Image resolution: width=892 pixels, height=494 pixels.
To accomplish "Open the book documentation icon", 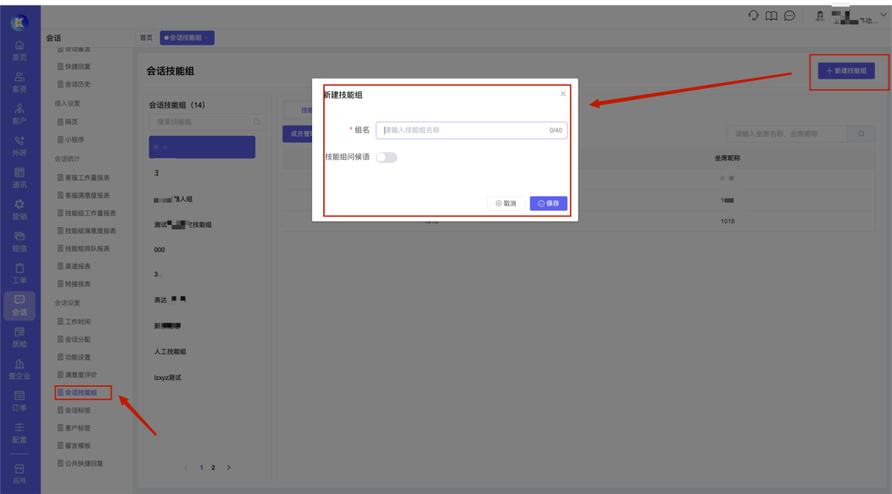I will [x=771, y=15].
